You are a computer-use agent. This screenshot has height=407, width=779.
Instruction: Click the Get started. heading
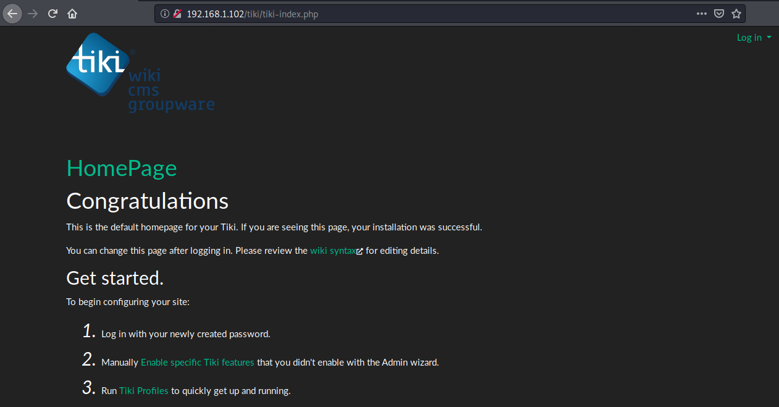(x=115, y=278)
